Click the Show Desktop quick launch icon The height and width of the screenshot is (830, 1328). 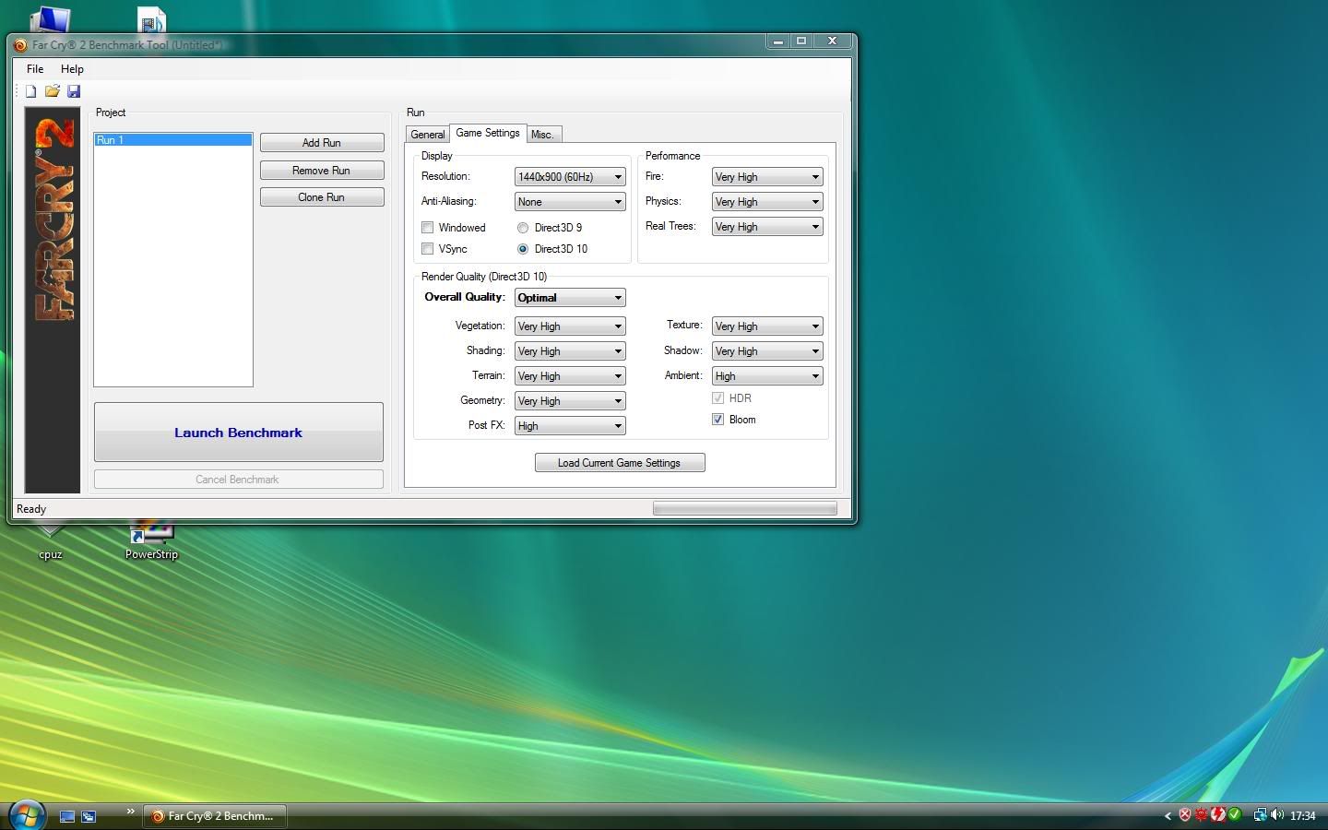67,816
